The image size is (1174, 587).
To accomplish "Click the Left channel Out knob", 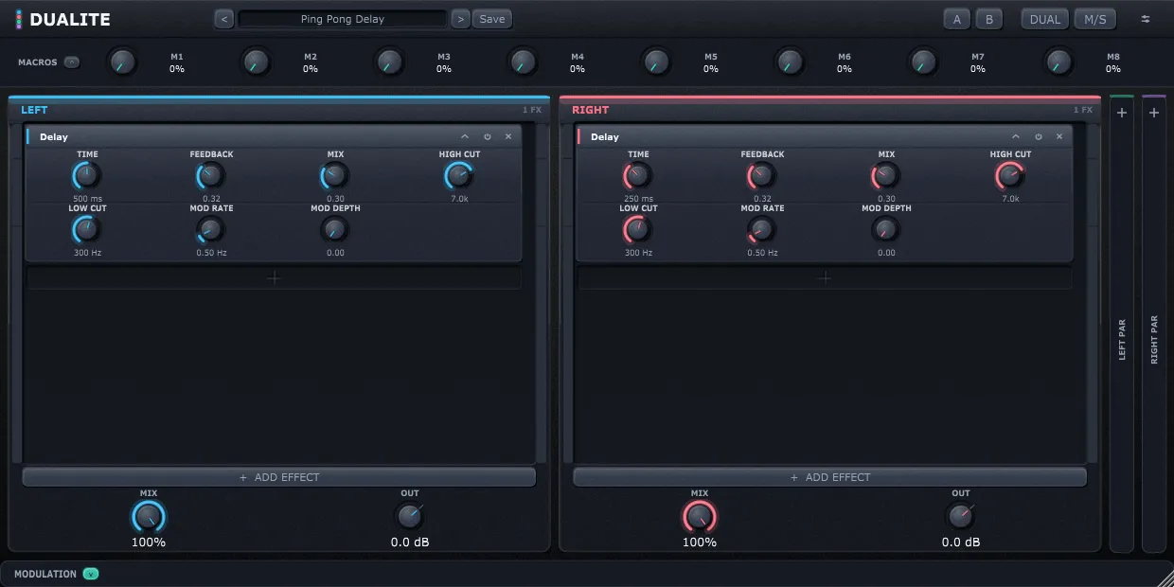I will pyautogui.click(x=410, y=516).
